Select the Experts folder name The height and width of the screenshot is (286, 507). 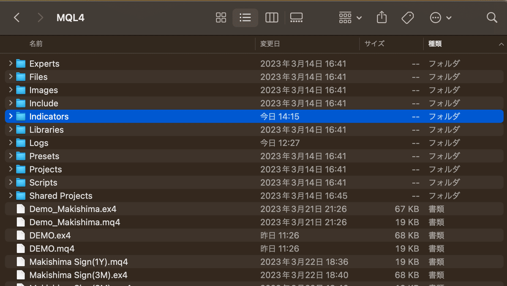[x=44, y=64]
